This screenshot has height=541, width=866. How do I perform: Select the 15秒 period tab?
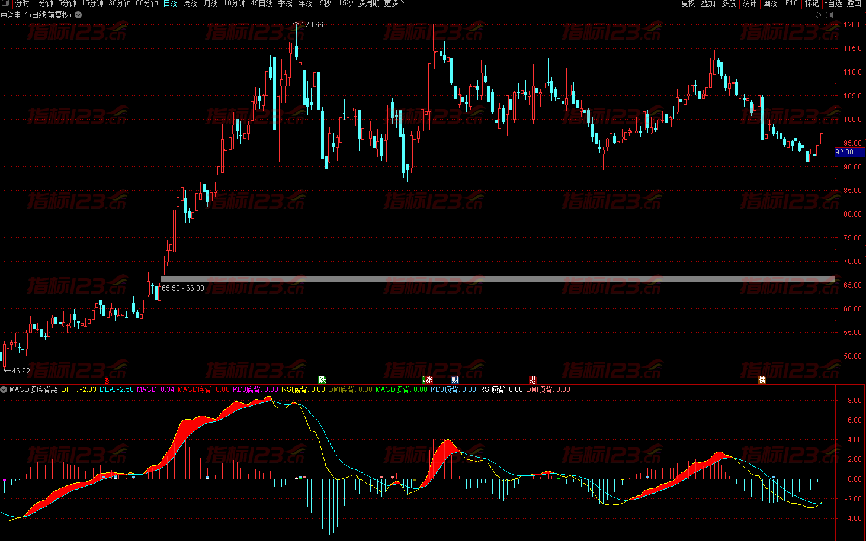(345, 4)
